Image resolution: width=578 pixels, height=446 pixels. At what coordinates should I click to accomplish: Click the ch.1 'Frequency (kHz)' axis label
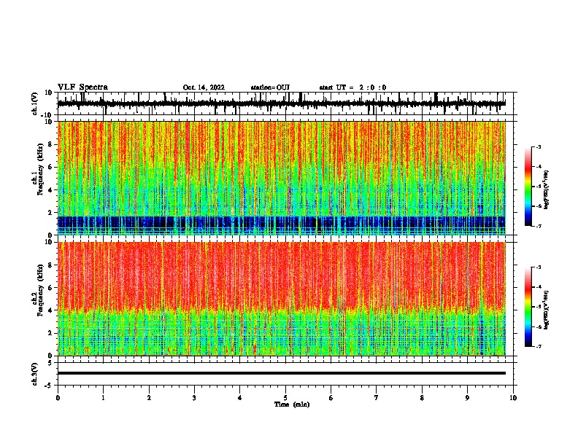point(40,169)
